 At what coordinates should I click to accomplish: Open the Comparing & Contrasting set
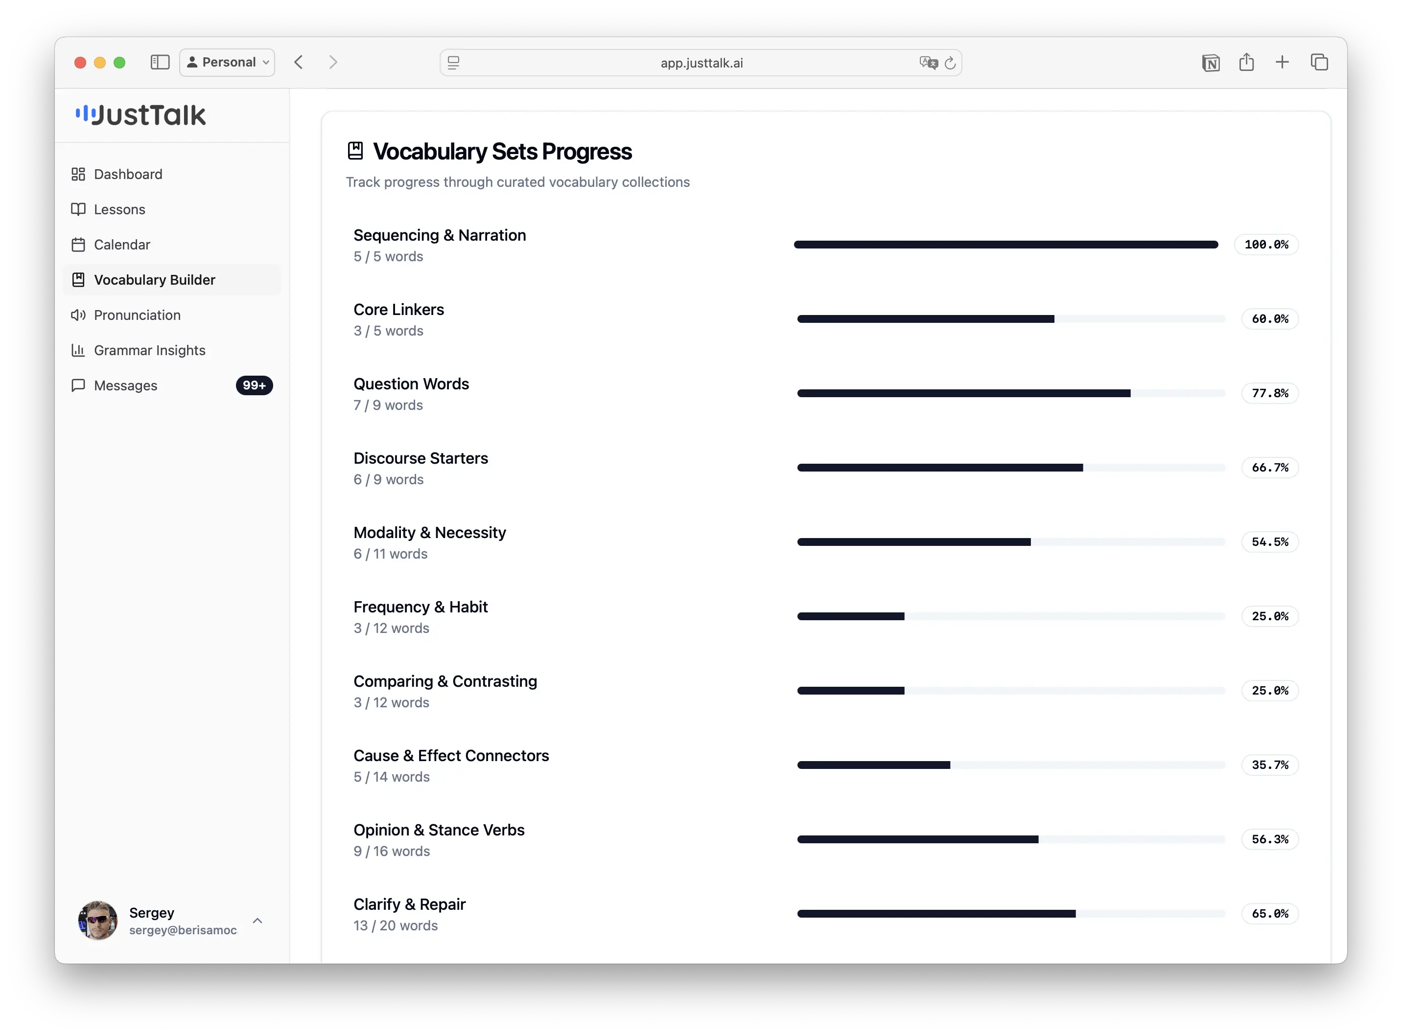click(x=445, y=681)
